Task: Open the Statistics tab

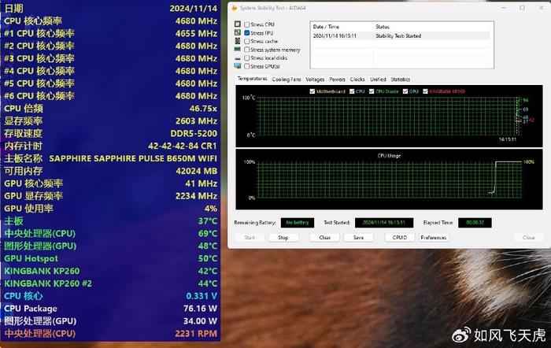Action: (400, 80)
